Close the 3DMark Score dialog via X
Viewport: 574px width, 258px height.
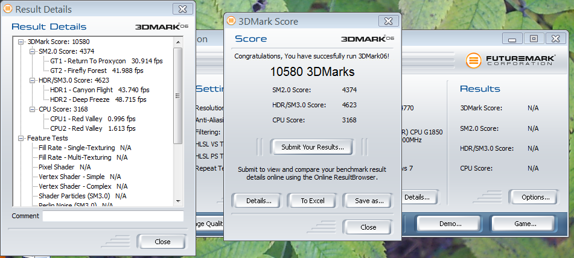click(388, 21)
